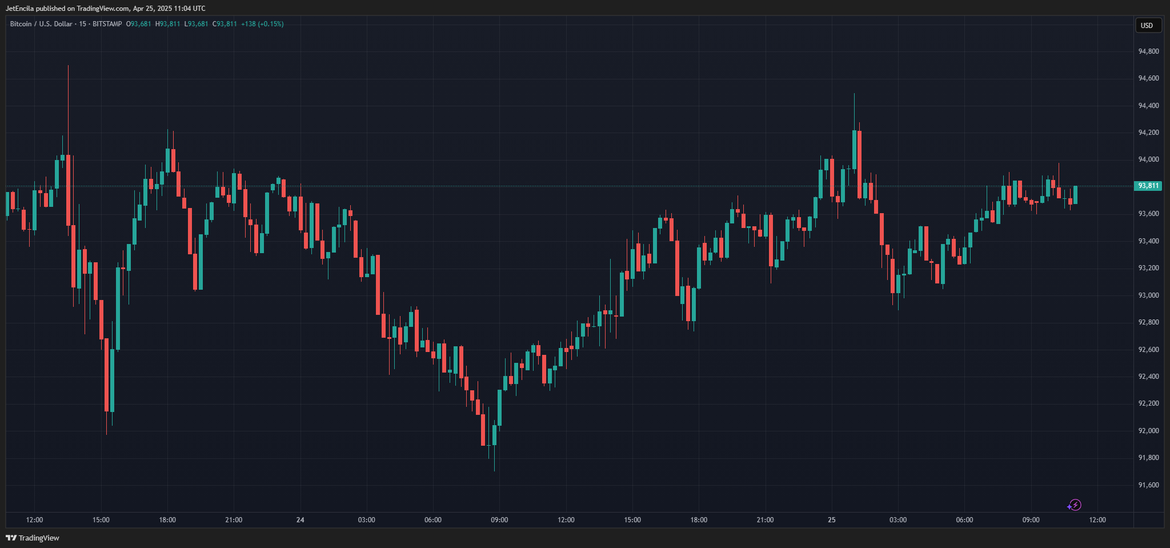
Task: Click the date label 24 on time axis
Action: click(300, 520)
